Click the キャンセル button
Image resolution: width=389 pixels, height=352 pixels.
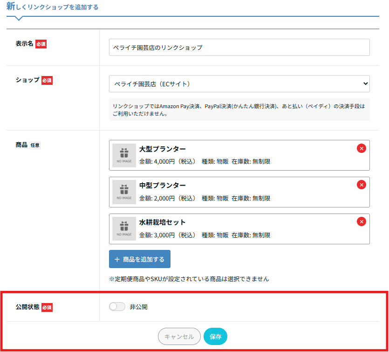179,336
